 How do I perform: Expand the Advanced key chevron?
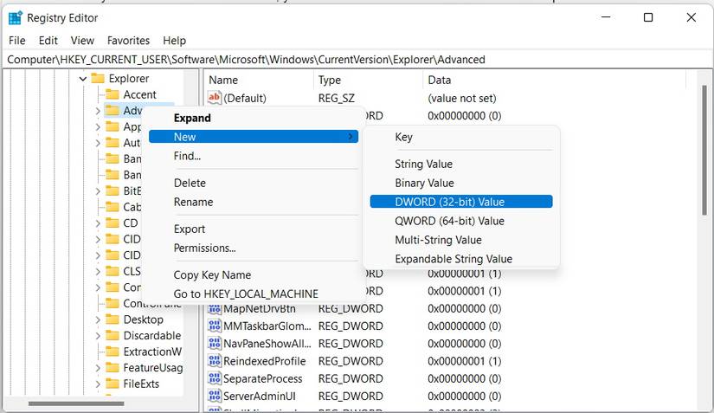pos(98,111)
